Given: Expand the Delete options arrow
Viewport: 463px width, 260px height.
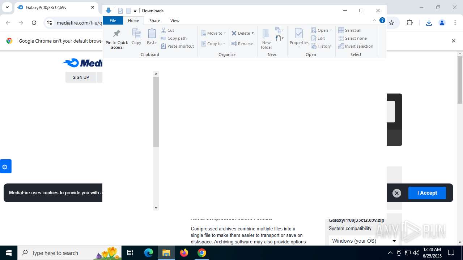Looking at the screenshot, I should tap(252, 33).
